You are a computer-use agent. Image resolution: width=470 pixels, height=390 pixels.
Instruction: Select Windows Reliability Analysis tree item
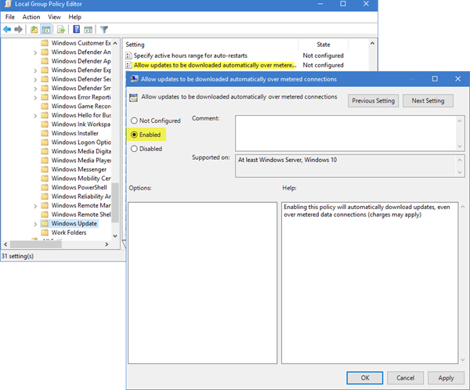(81, 197)
